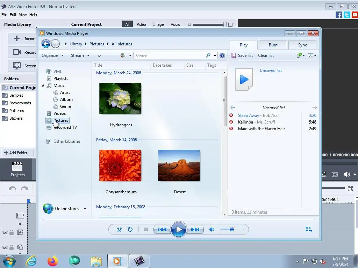This screenshot has height=268, width=358.
Task: Open Windows Media Player help
Action: [222, 55]
